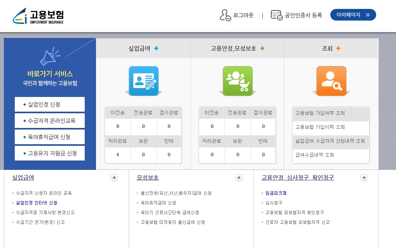Open 수급자격 신청자 온라인 교육 link

point(44,193)
